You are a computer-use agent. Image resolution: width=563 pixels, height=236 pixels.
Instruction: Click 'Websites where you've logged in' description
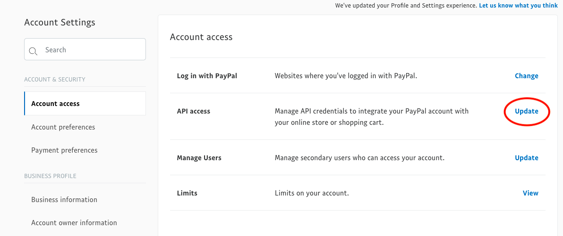[346, 76]
